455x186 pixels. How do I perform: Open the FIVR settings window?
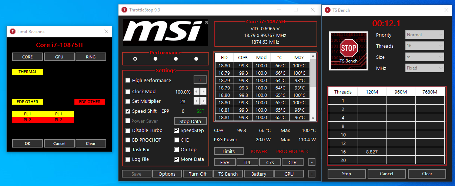[225, 162]
